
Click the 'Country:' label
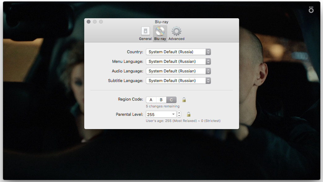(135, 52)
